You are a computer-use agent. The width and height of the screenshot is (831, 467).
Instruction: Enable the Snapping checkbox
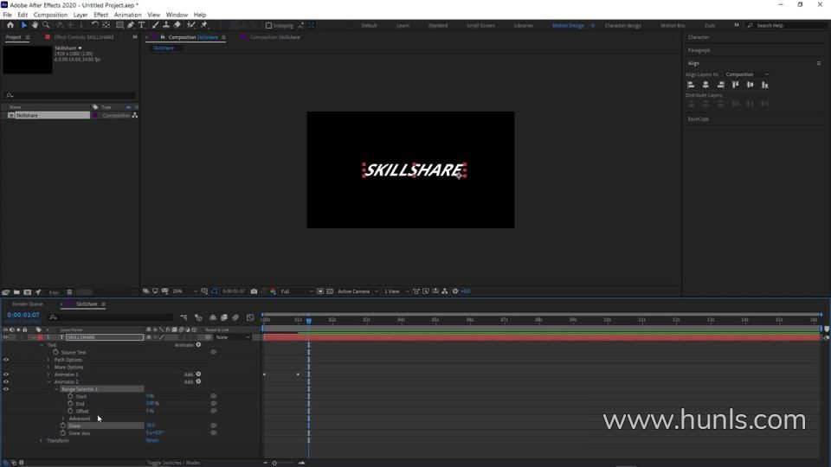(x=268, y=25)
